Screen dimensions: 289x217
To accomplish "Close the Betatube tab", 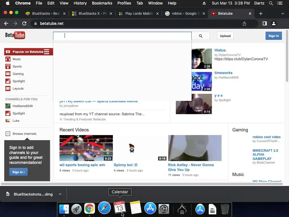I will click(x=250, y=14).
